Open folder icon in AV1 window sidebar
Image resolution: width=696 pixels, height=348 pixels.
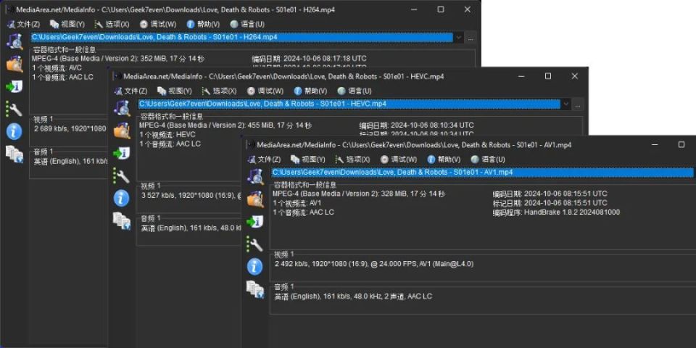256,199
